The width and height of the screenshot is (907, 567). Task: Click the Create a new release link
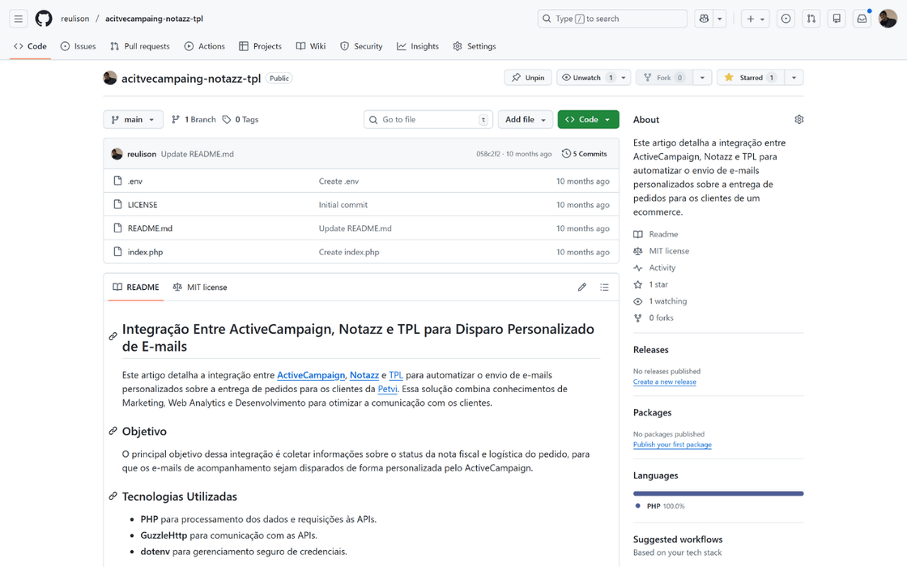tap(664, 381)
